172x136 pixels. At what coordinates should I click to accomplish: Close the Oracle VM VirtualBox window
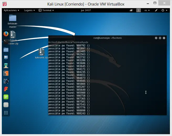pyautogui.click(x=164, y=3)
